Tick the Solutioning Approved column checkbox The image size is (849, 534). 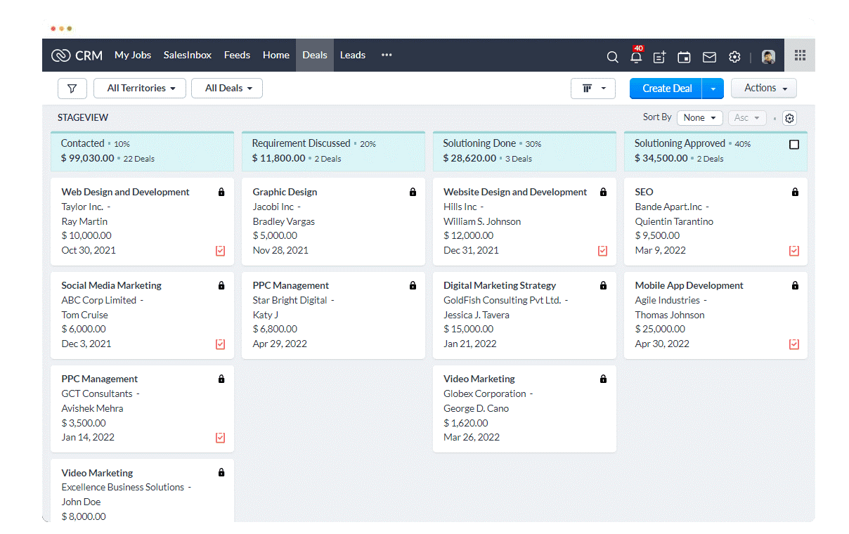point(794,144)
